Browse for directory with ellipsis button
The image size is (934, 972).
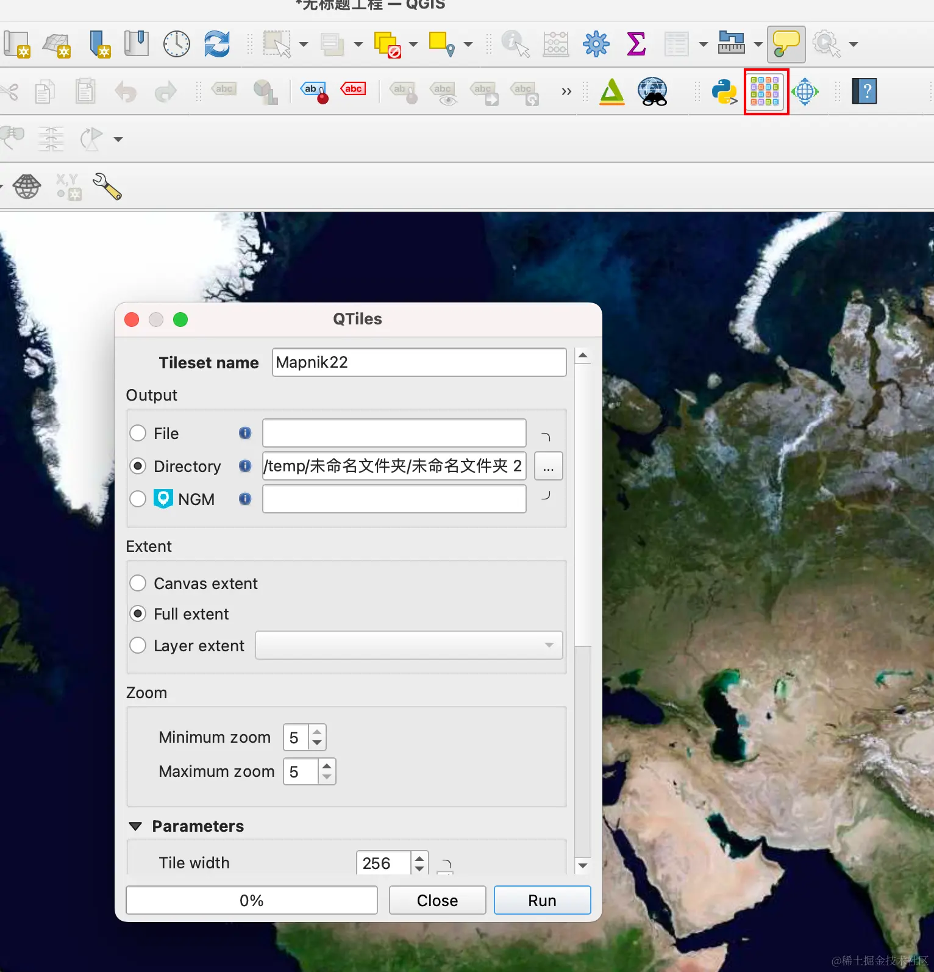(548, 466)
